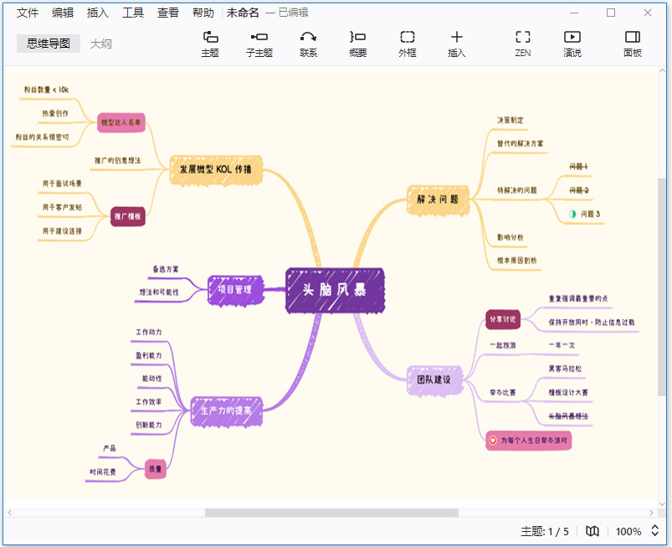This screenshot has height=547, width=672.
Task: Increase zoom with the stepper chevron
Action: [653, 528]
